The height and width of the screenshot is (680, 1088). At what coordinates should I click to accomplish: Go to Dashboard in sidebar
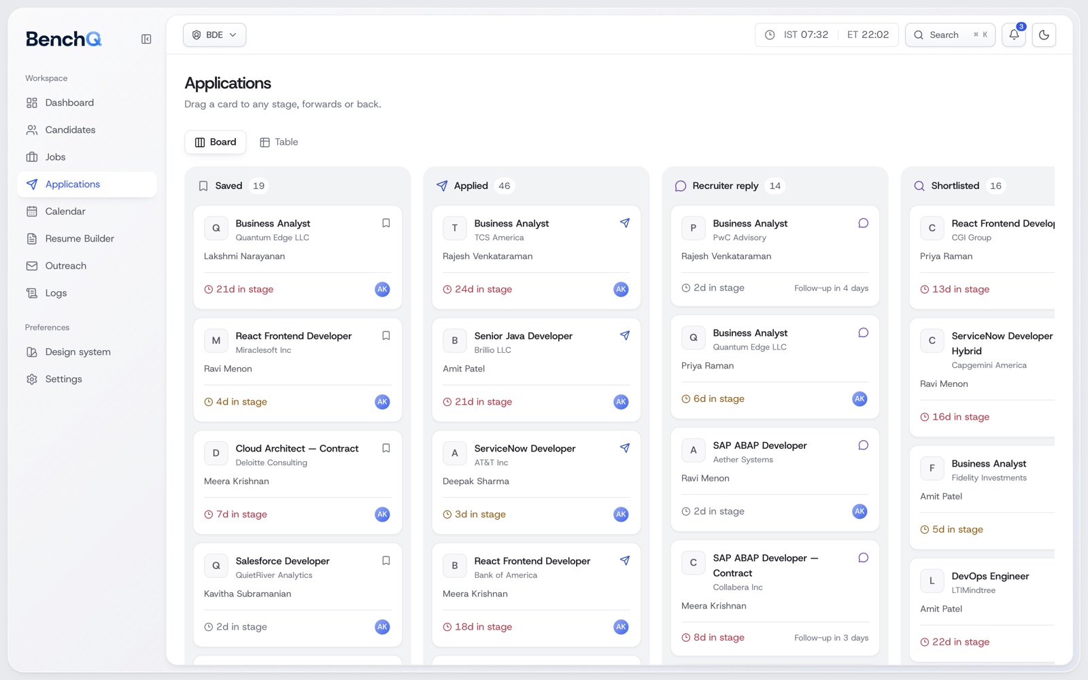coord(87,103)
